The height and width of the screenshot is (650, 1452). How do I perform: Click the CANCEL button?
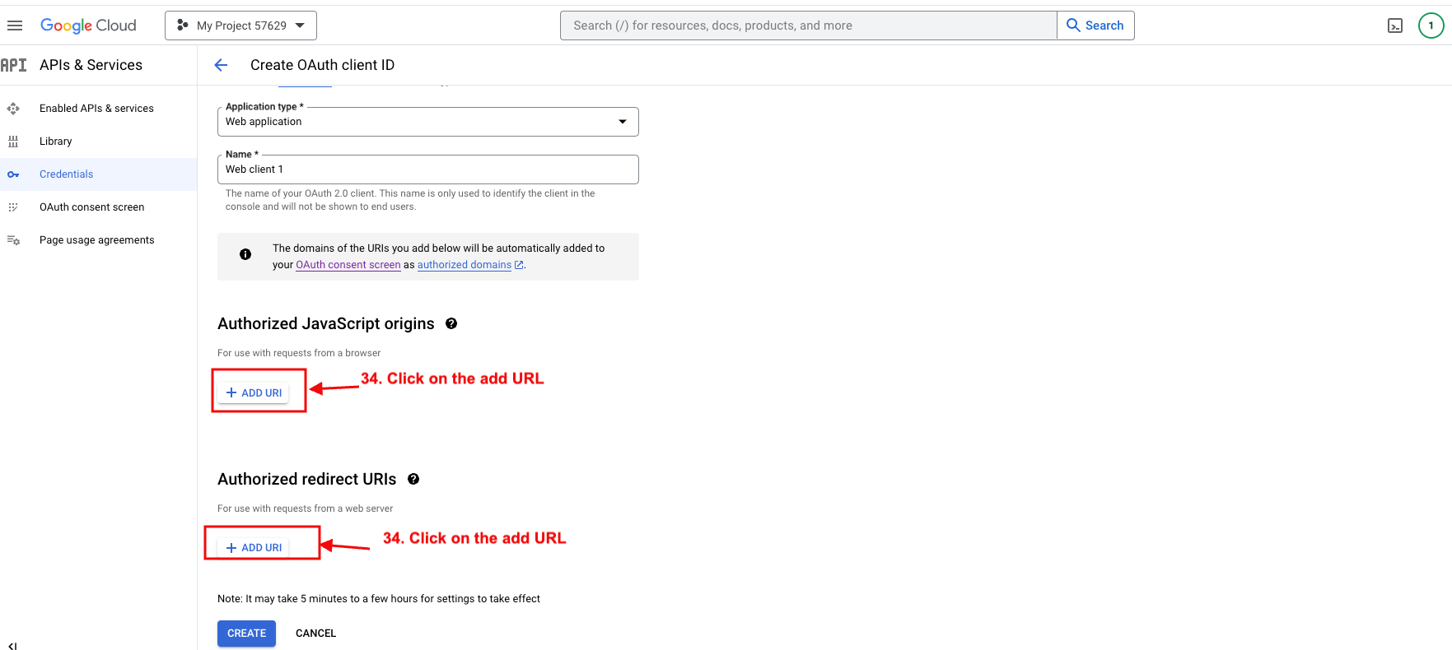pyautogui.click(x=315, y=633)
